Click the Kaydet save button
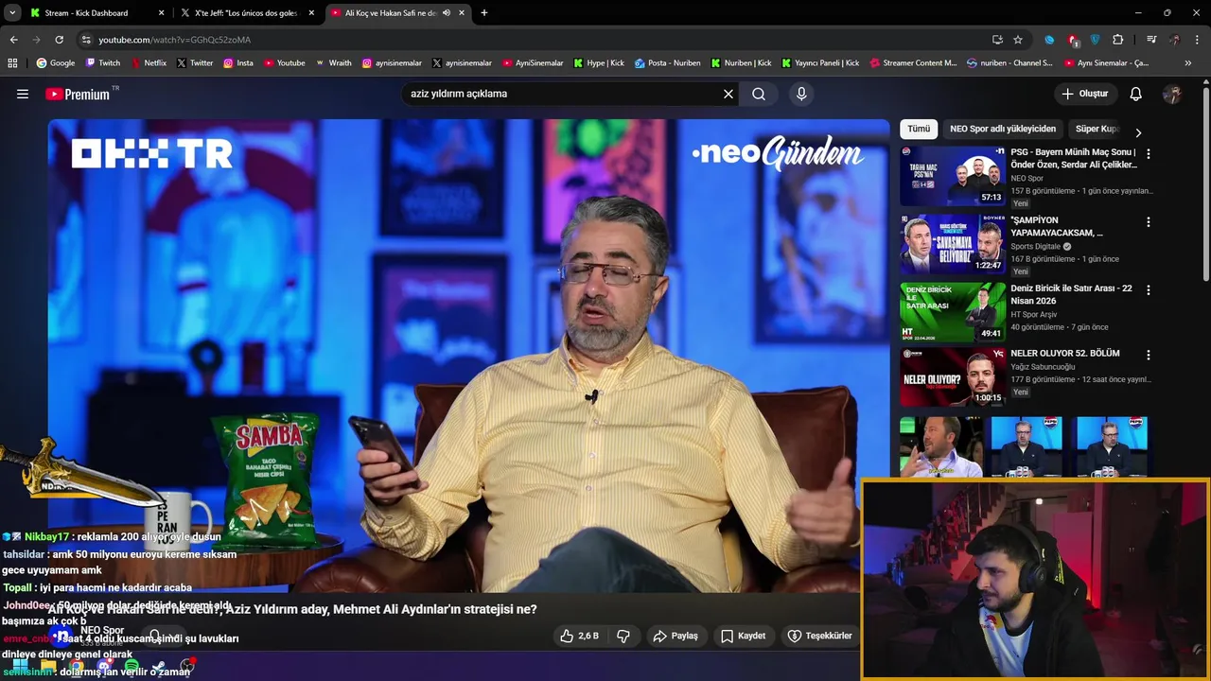This screenshot has width=1211, height=681. click(x=743, y=636)
